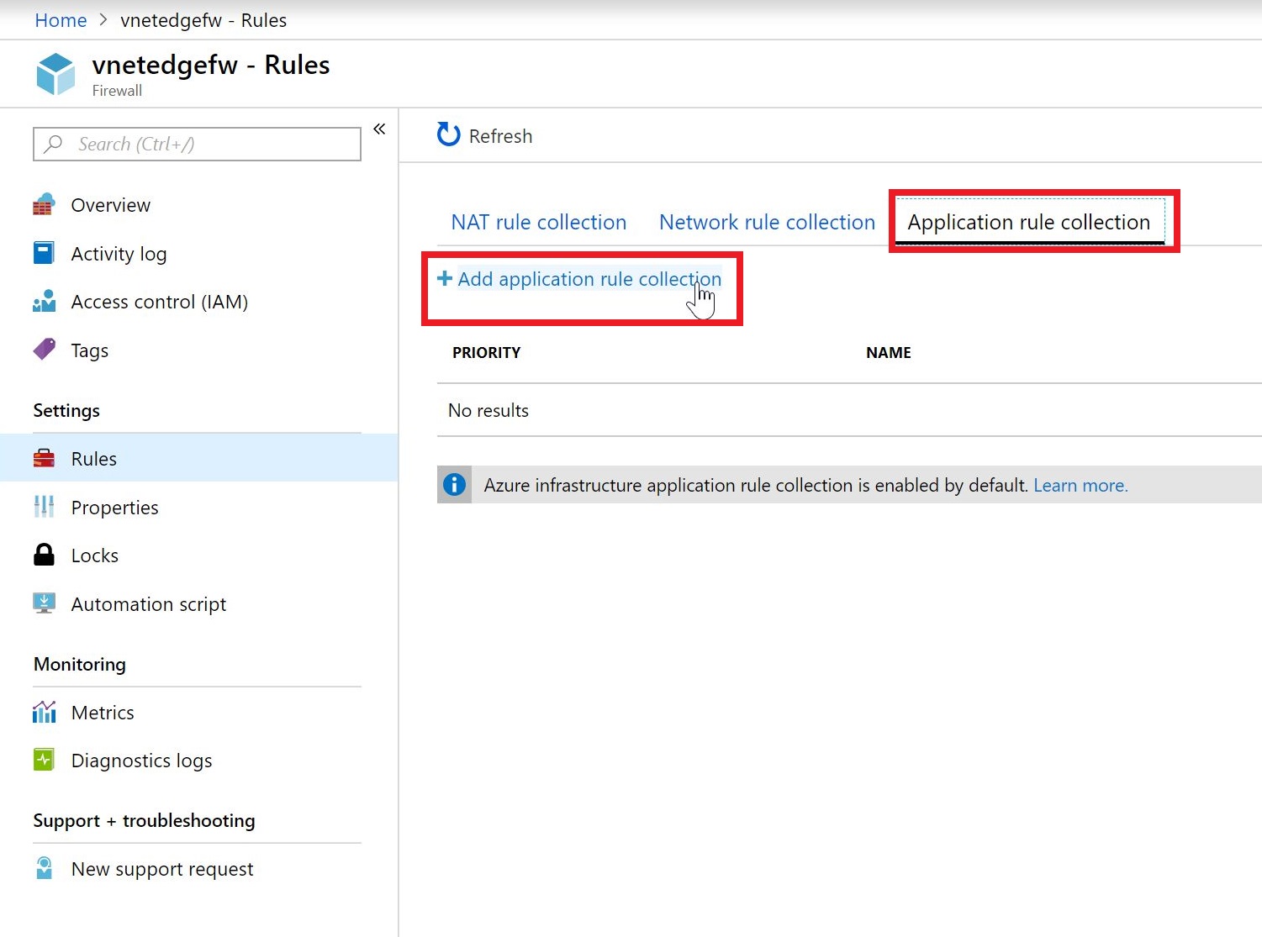This screenshot has width=1262, height=937.
Task: Click the purple Tags icon
Action: coord(44,350)
